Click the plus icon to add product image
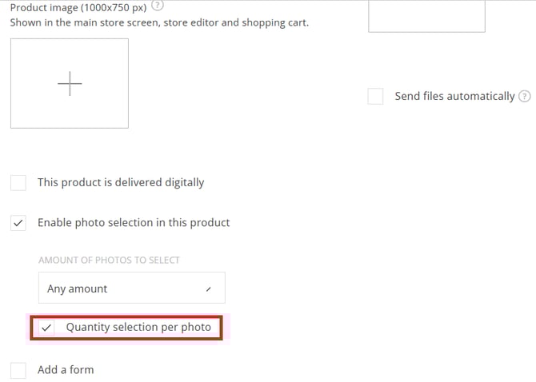The height and width of the screenshot is (382, 536). 70,83
